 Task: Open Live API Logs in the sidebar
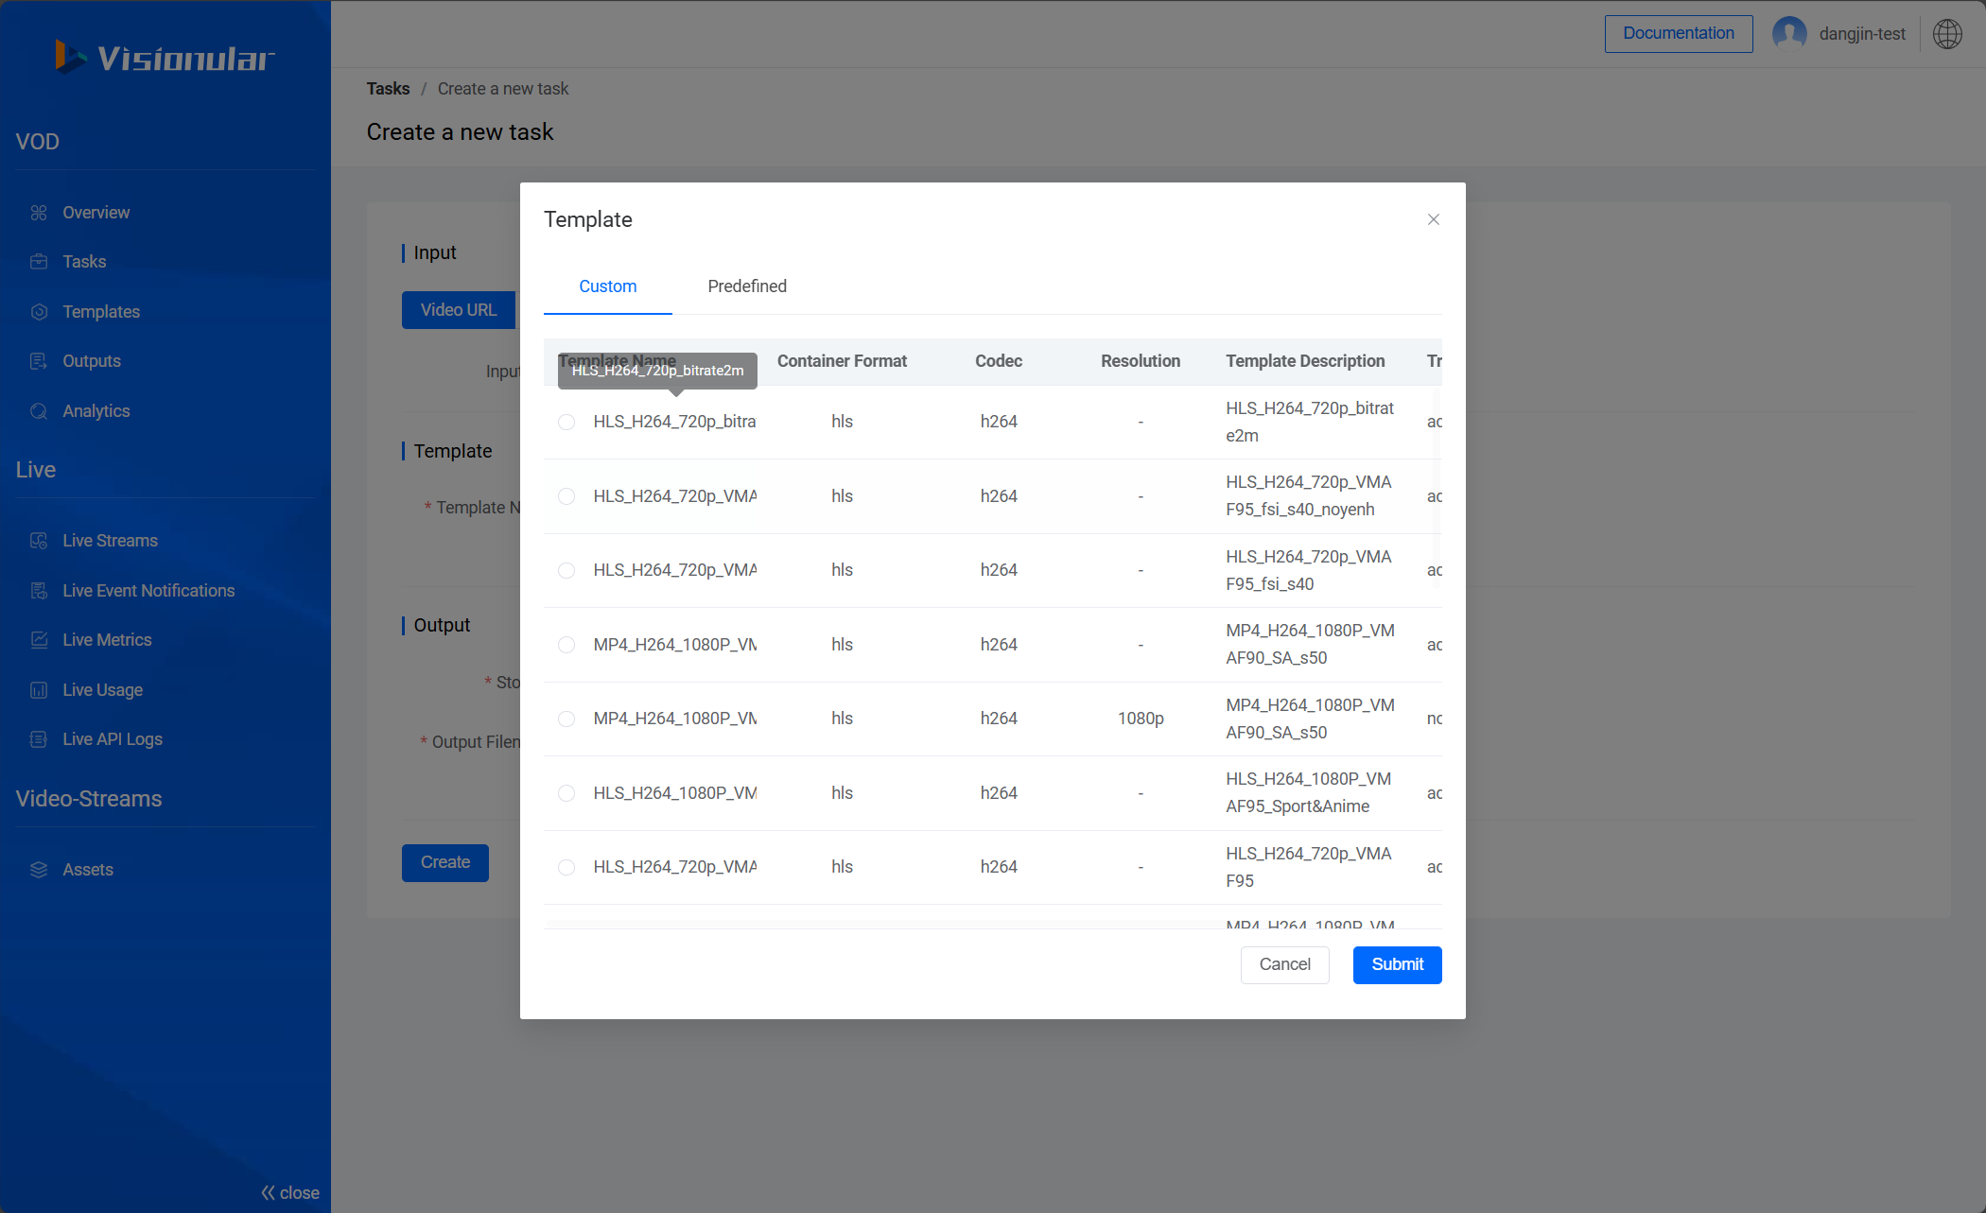113,739
